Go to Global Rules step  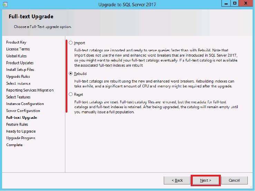coord(17,56)
